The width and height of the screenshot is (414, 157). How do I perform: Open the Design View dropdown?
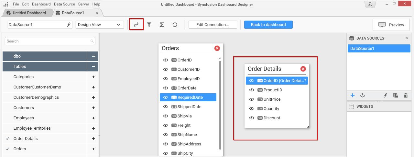100,25
